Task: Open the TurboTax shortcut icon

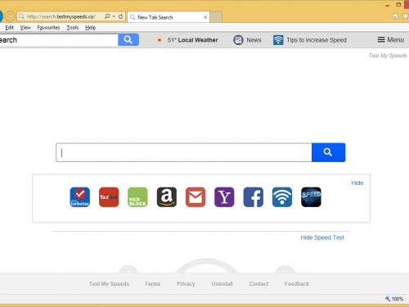Action: [80, 197]
